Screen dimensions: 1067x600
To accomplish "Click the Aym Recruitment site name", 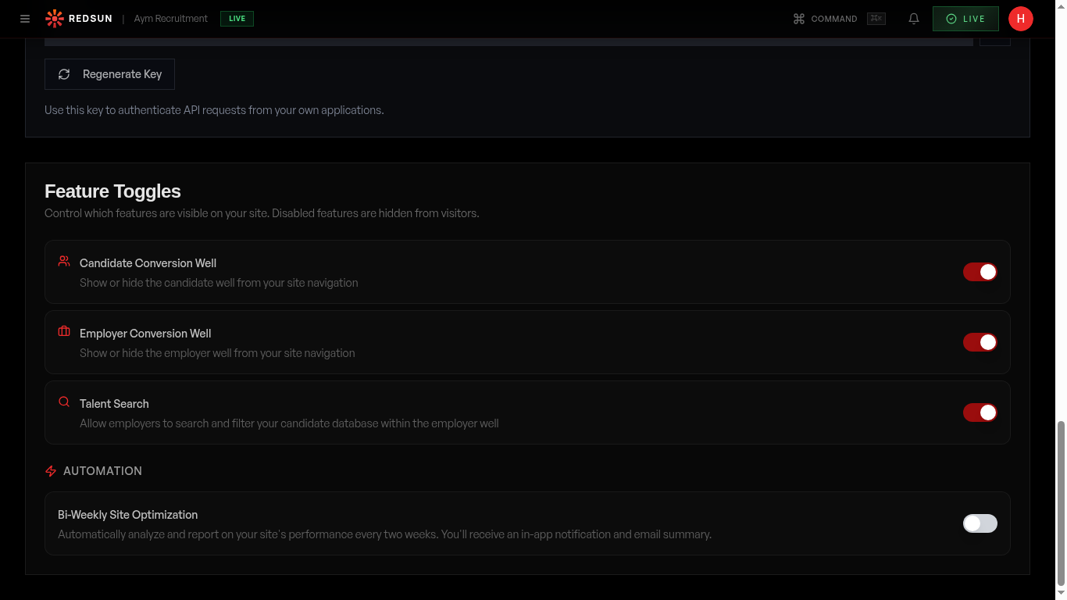I will 170,18.
